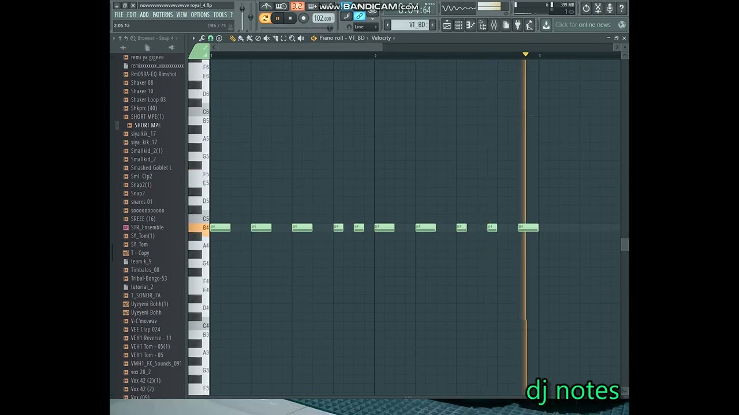Image resolution: width=739 pixels, height=415 pixels.
Task: Toggle the piano roll snap magnet
Action: point(210,38)
